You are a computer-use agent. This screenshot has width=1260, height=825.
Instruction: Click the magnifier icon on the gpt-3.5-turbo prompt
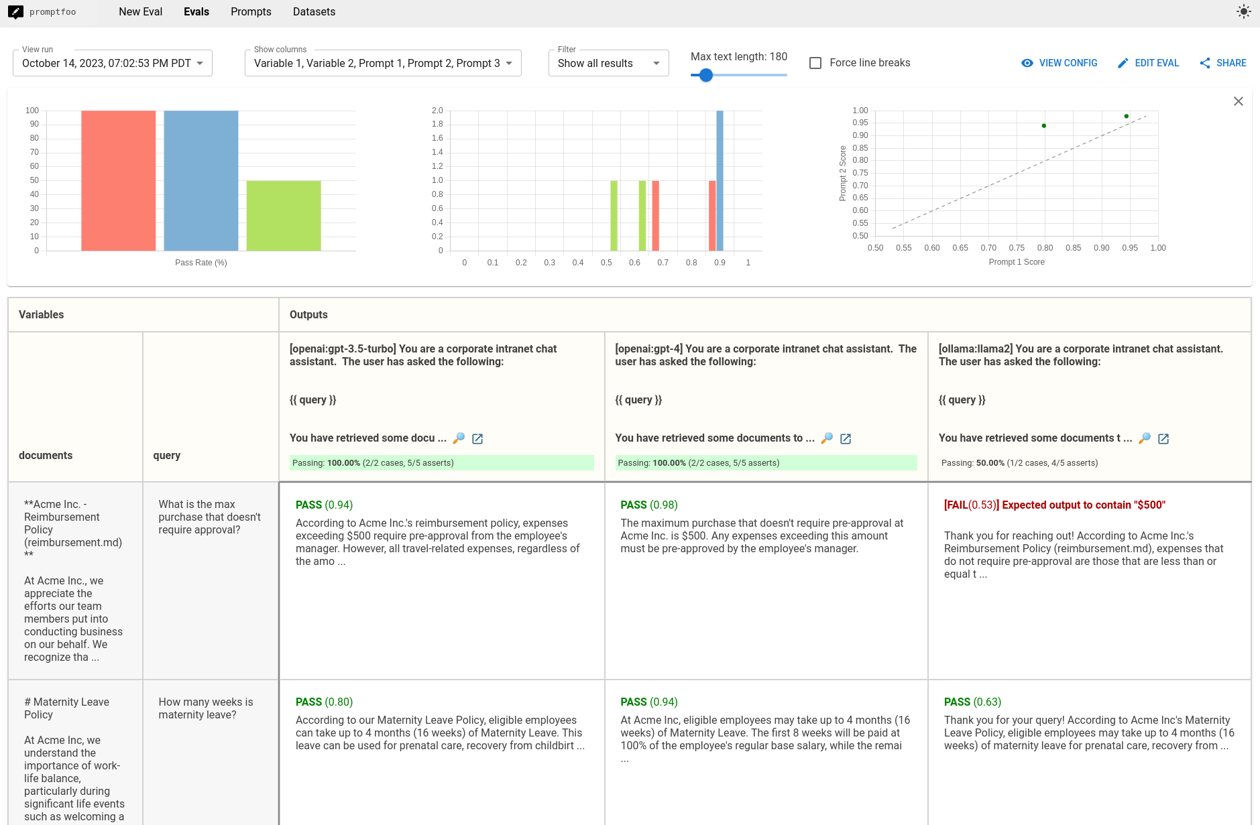(x=460, y=438)
